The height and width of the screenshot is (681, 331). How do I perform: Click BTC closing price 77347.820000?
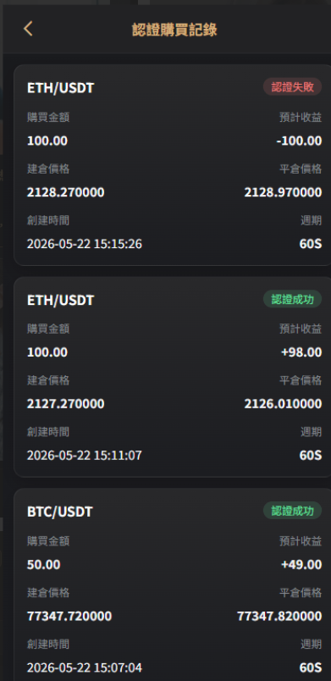(x=280, y=616)
